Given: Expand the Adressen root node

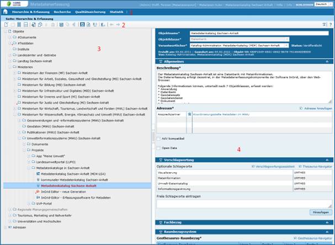Looking at the screenshot, I should [x=6, y=227].
